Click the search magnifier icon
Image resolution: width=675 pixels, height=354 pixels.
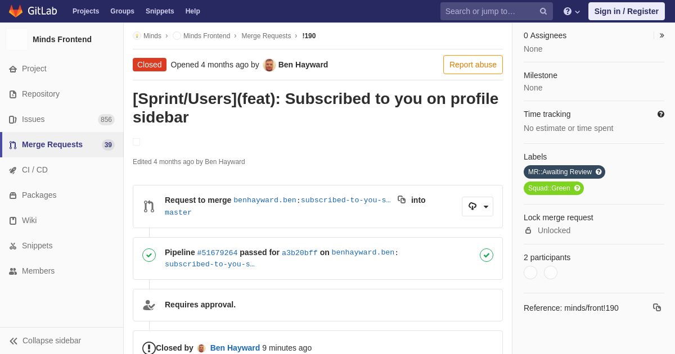point(543,11)
